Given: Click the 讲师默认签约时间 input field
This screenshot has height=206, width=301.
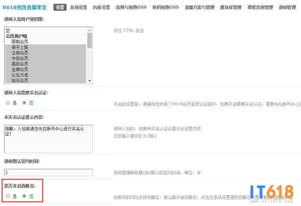Looking at the screenshot, I should point(49,173).
